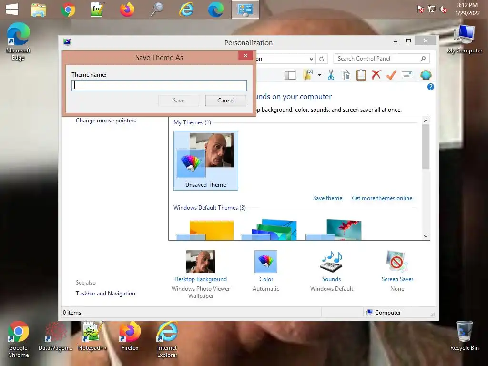Image resolution: width=488 pixels, height=366 pixels.
Task: Open Notepad++ from the taskbar
Action: (97, 10)
